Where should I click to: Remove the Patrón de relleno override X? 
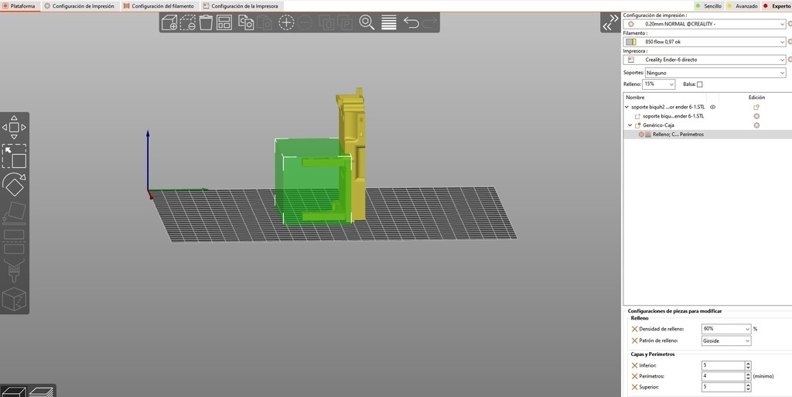[634, 341]
